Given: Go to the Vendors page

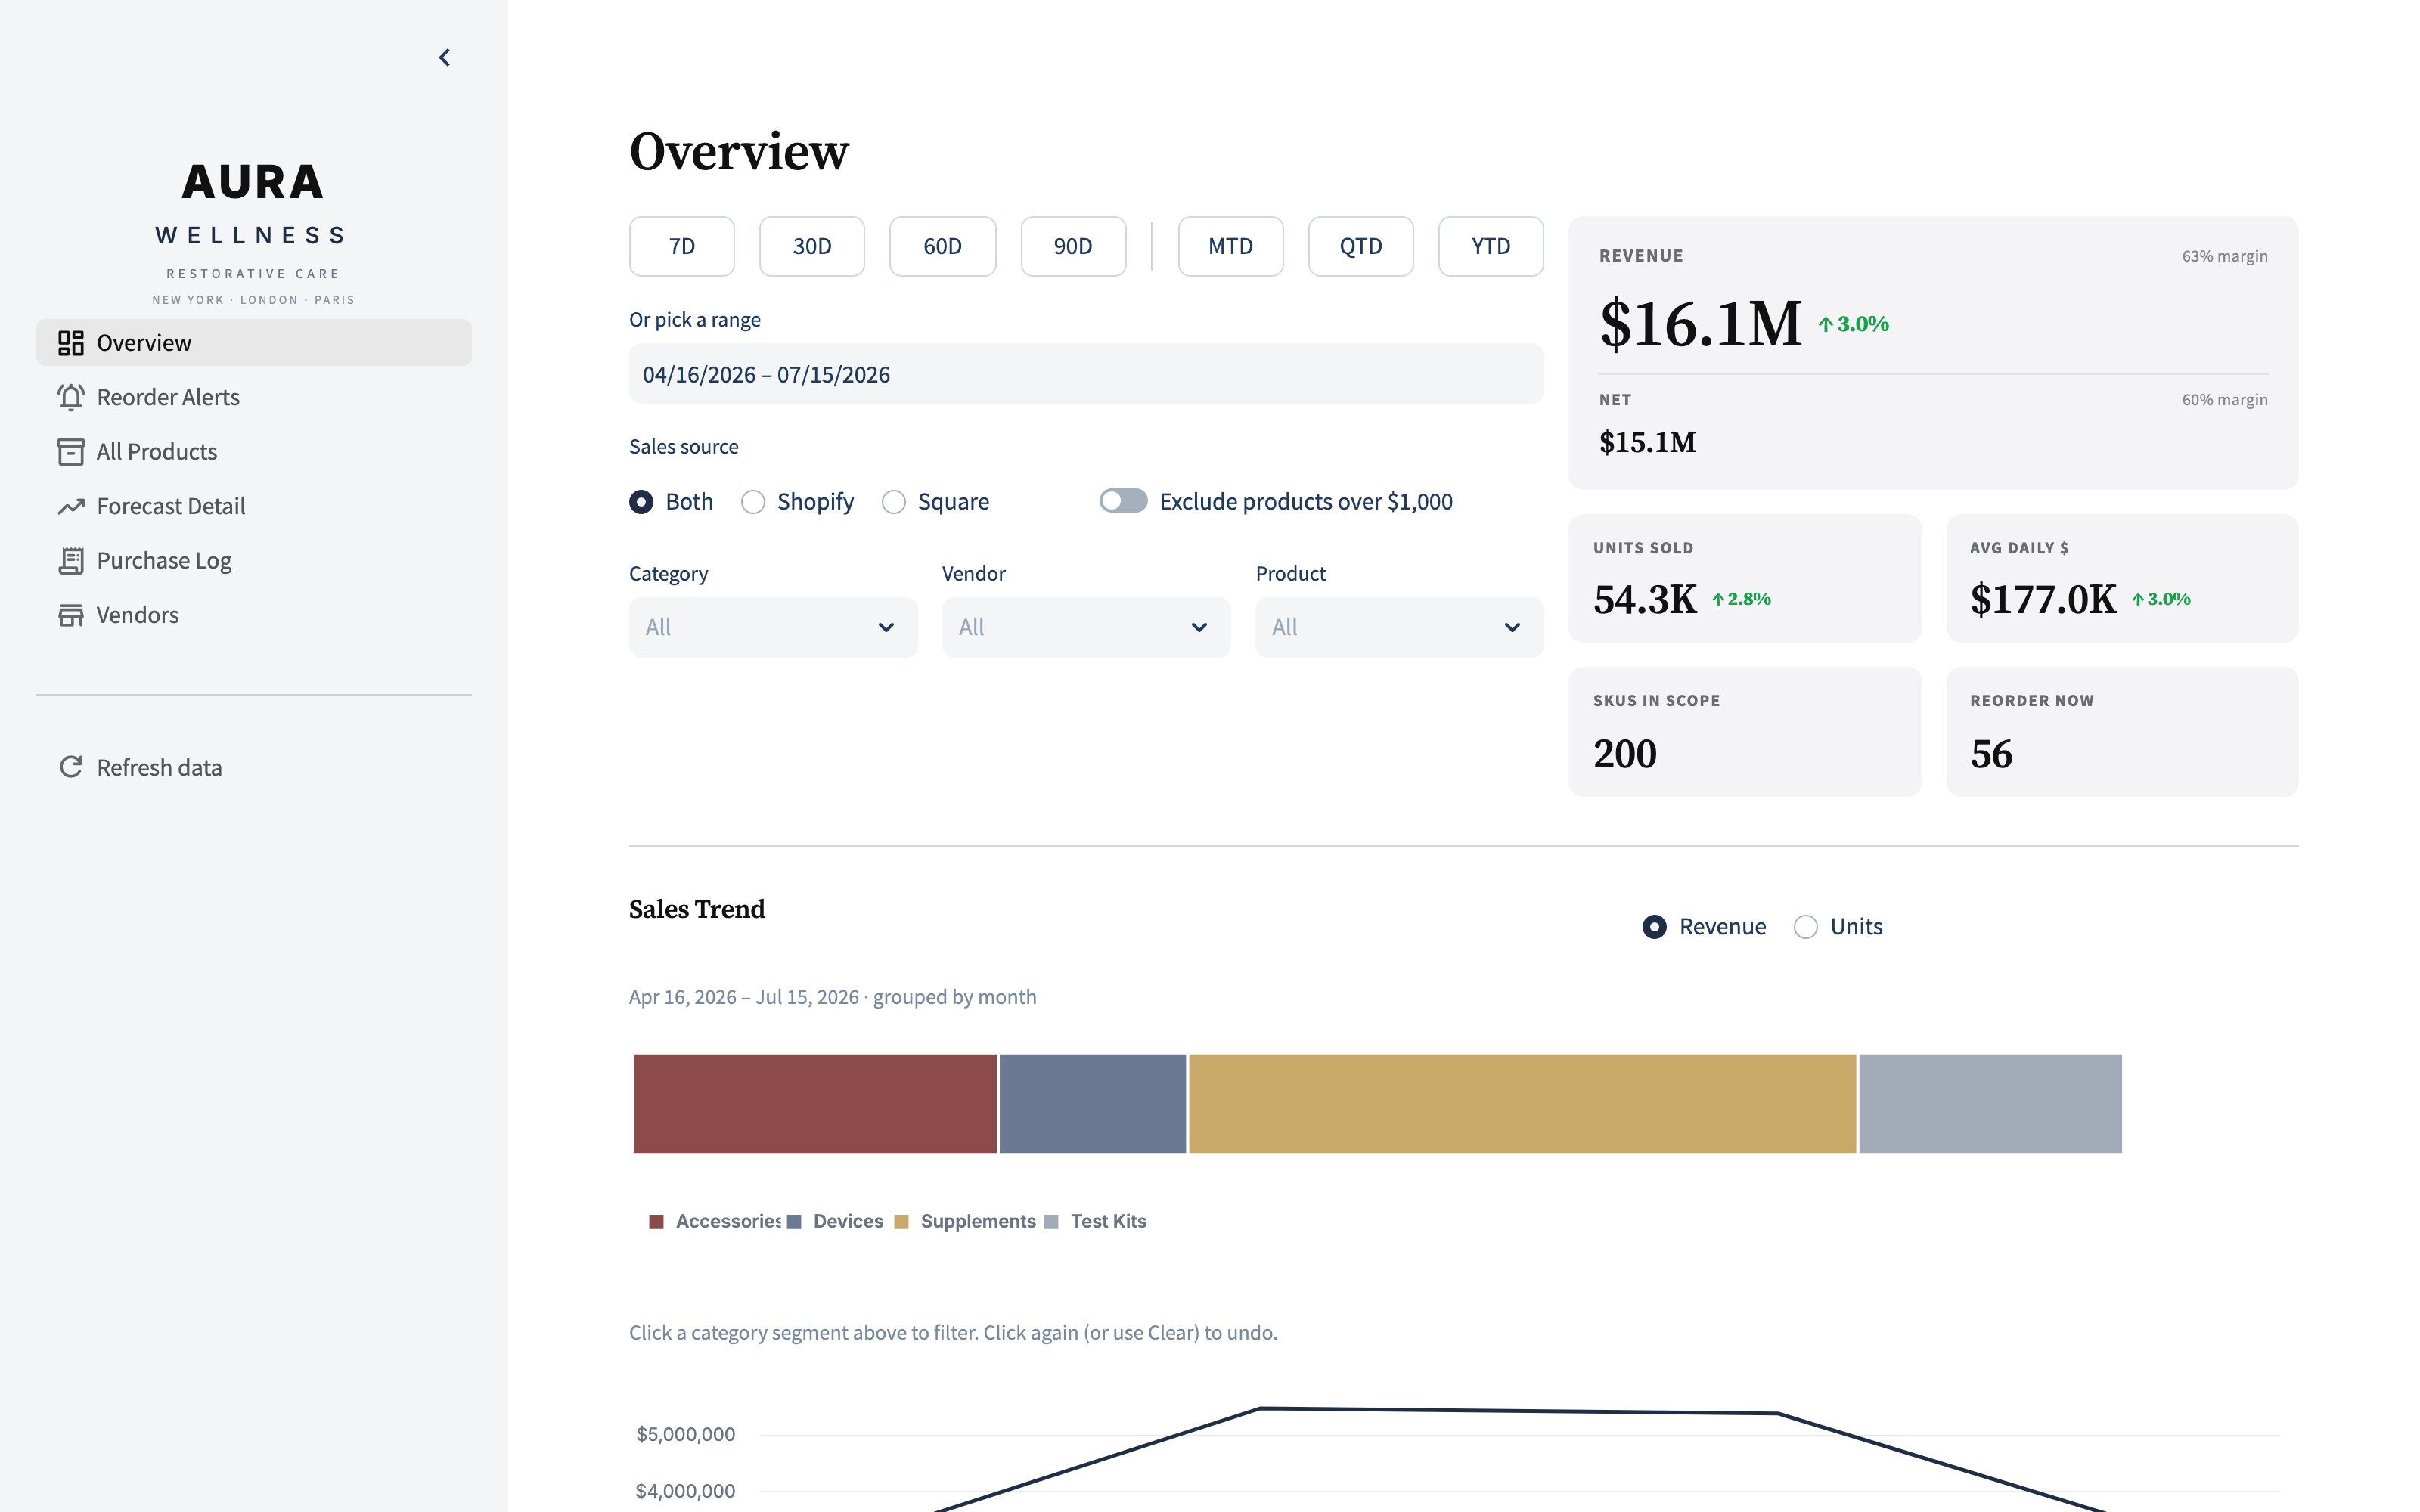Looking at the screenshot, I should click(x=254, y=615).
